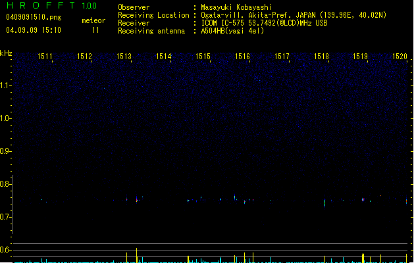Click the 0.8 kHz frequency label
This screenshot has height=263, width=414.
5,184
